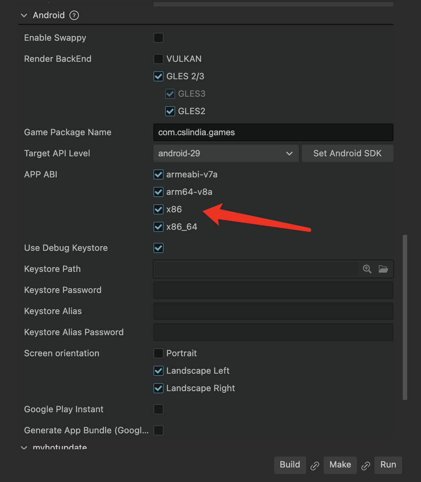Viewport: 421px width, 482px height.
Task: Click the vertical scrollbar thumb
Action: click(x=405, y=317)
